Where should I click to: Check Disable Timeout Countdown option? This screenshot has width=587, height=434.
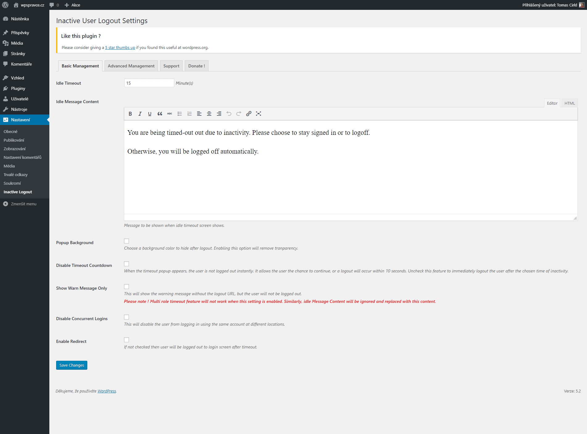click(126, 264)
